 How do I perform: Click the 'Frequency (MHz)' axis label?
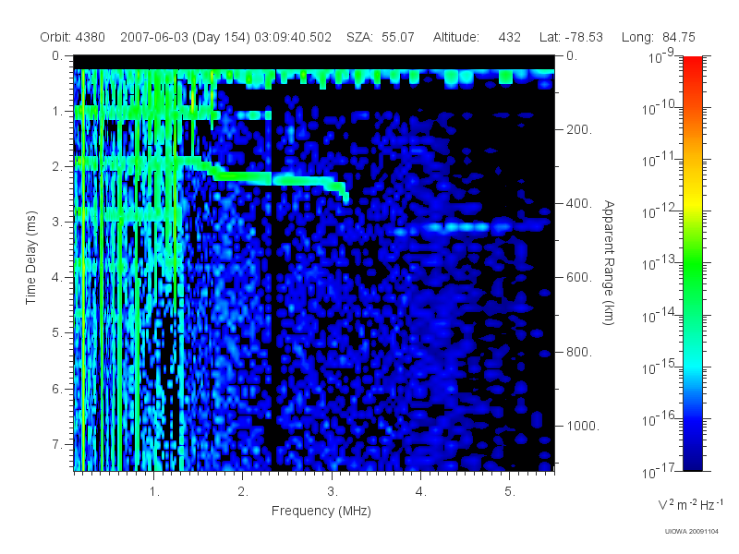click(321, 511)
